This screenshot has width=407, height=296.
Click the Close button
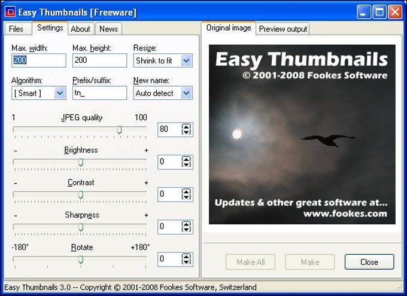pos(369,262)
